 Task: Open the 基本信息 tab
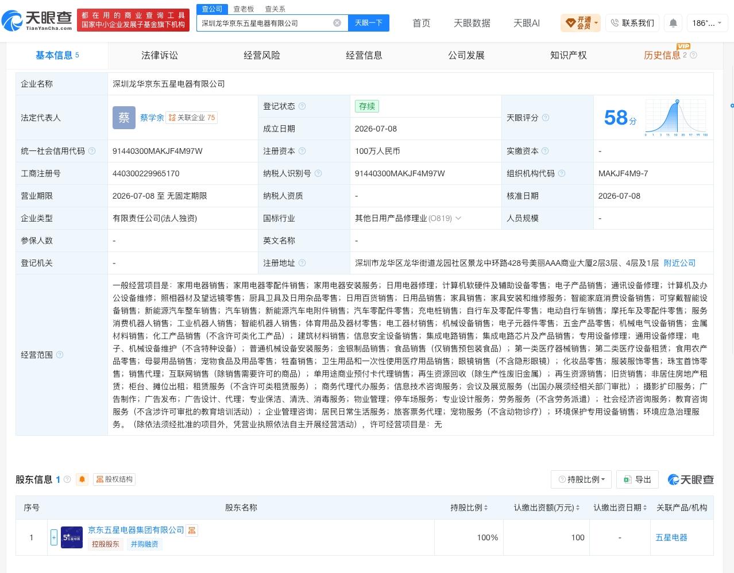click(x=57, y=55)
